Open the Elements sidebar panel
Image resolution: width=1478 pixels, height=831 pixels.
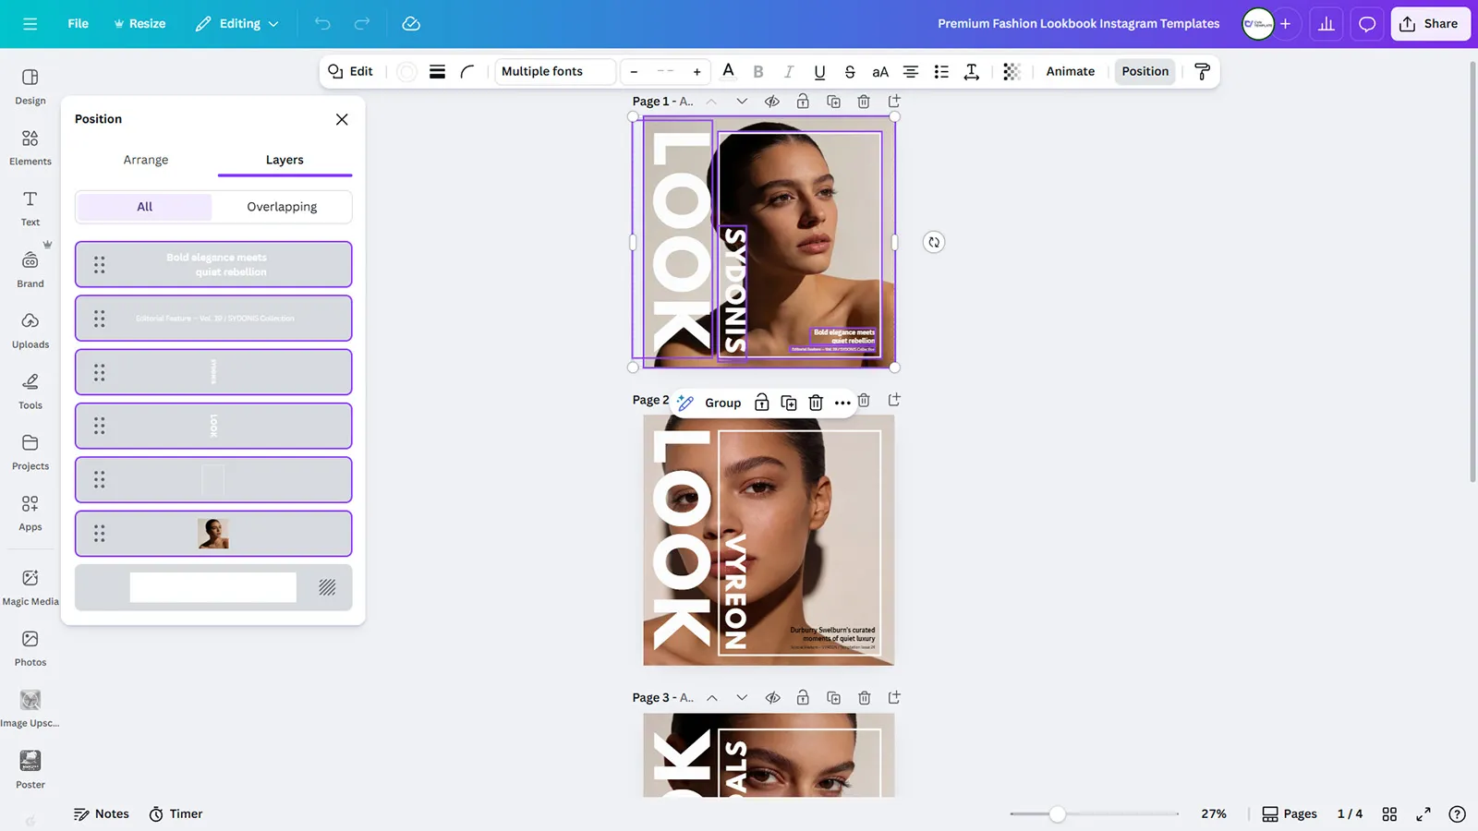click(30, 147)
